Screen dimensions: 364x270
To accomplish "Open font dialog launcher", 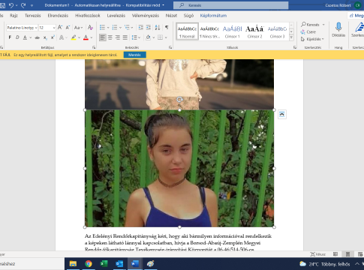I will (x=94, y=47).
